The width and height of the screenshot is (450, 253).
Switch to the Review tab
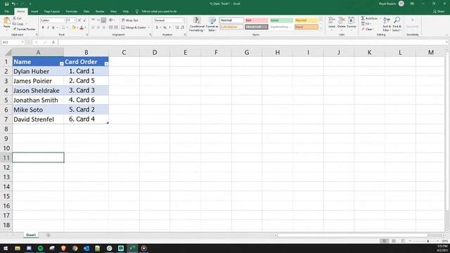[100, 11]
